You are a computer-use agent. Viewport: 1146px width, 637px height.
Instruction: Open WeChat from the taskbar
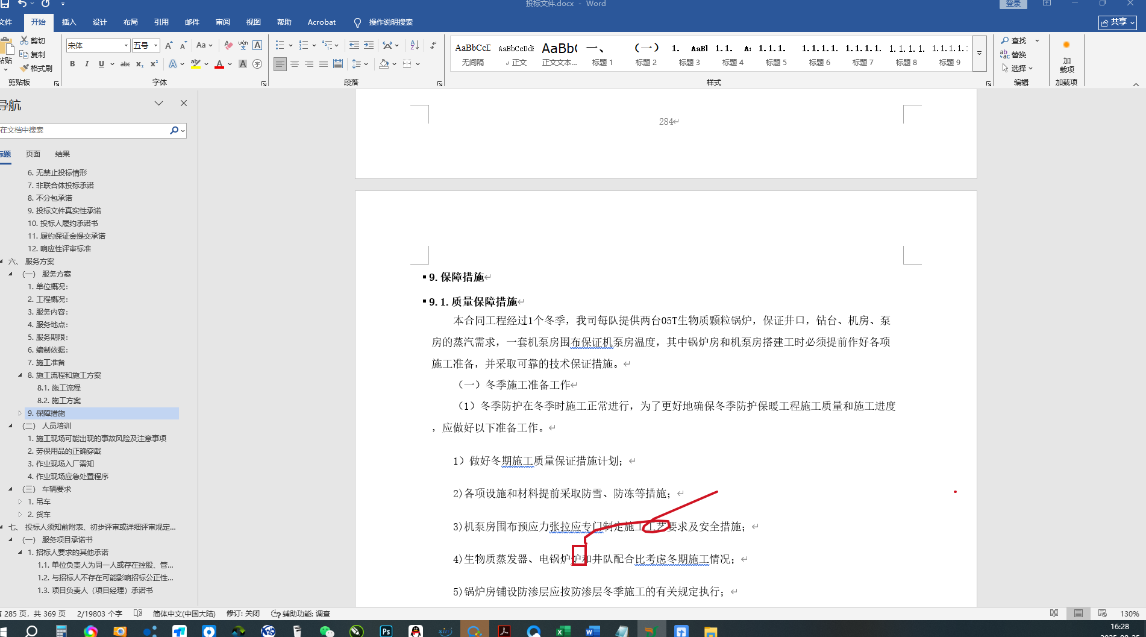[327, 631]
